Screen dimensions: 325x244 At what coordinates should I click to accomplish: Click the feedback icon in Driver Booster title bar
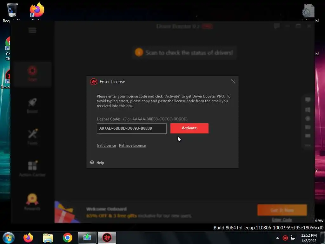pos(277,26)
